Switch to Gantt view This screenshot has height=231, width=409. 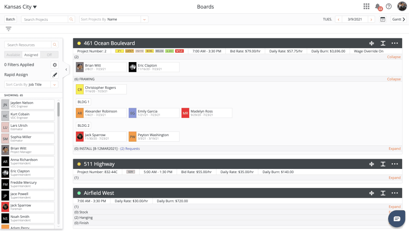coord(398,20)
